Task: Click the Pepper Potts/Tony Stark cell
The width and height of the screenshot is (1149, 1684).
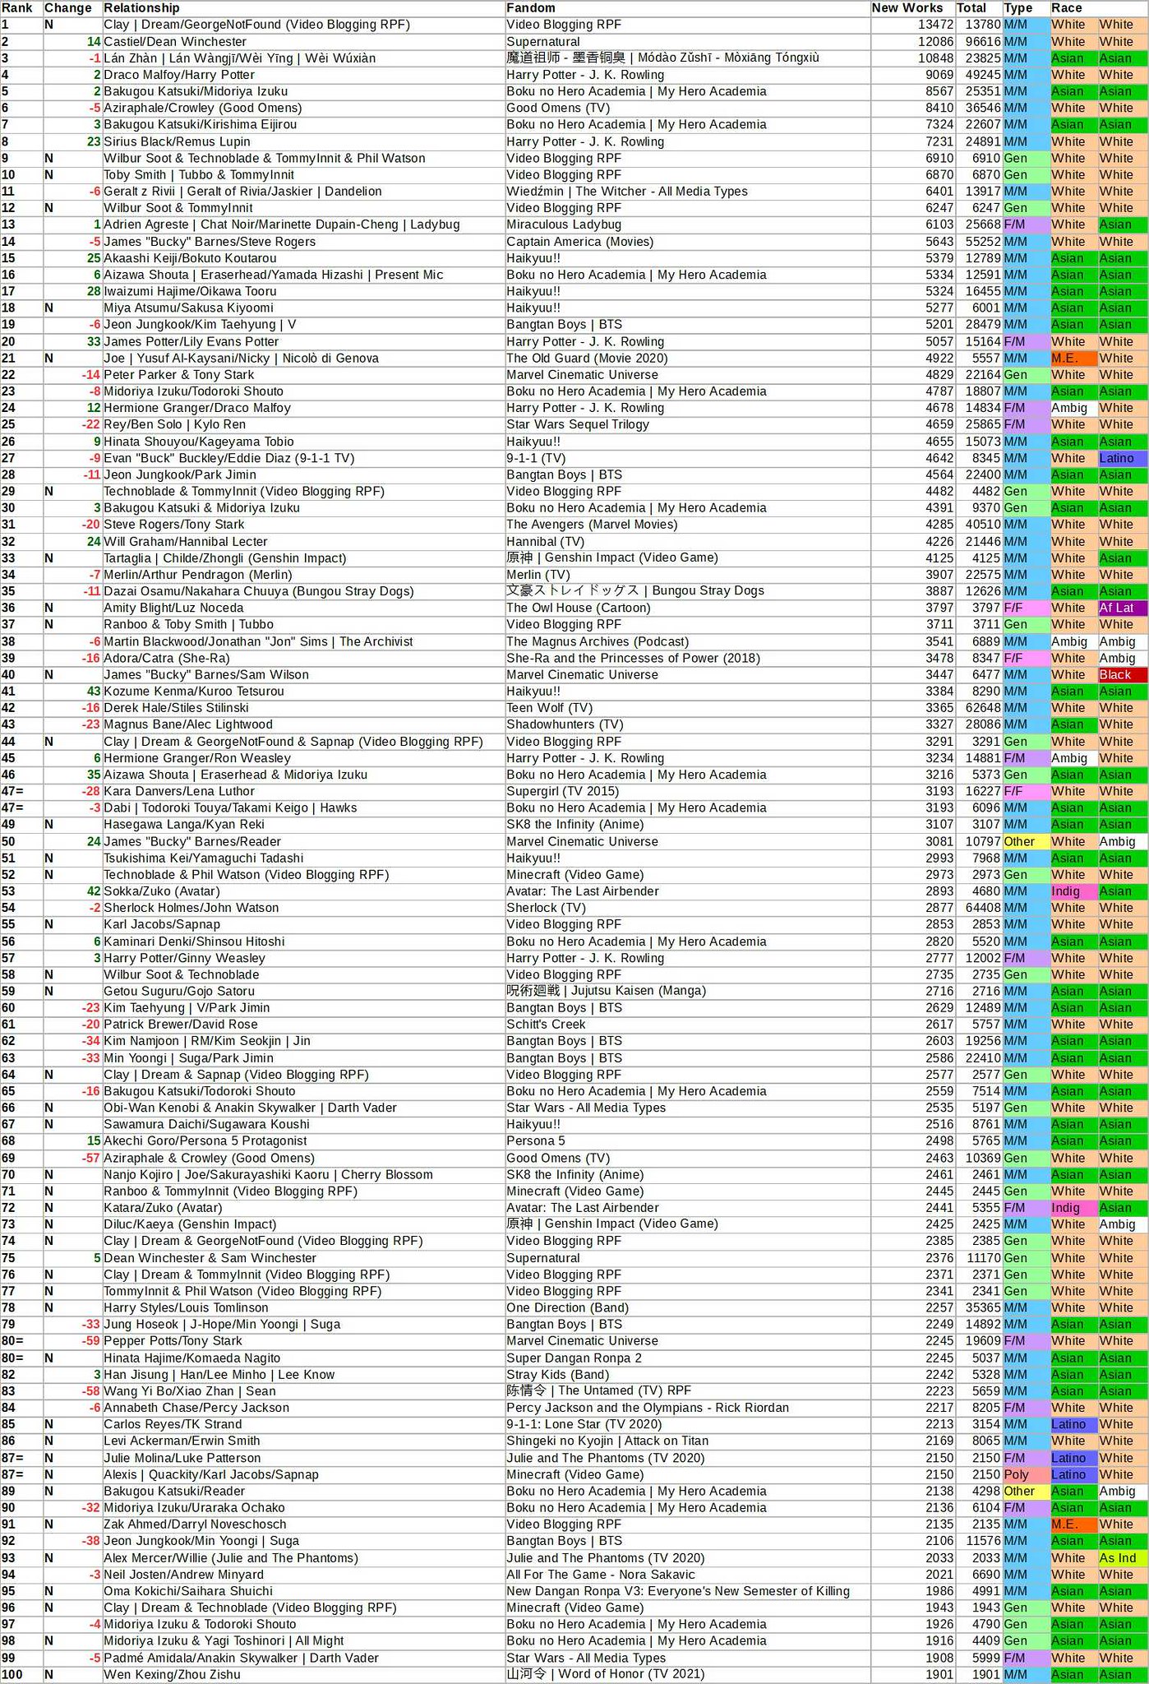Action: click(303, 1341)
